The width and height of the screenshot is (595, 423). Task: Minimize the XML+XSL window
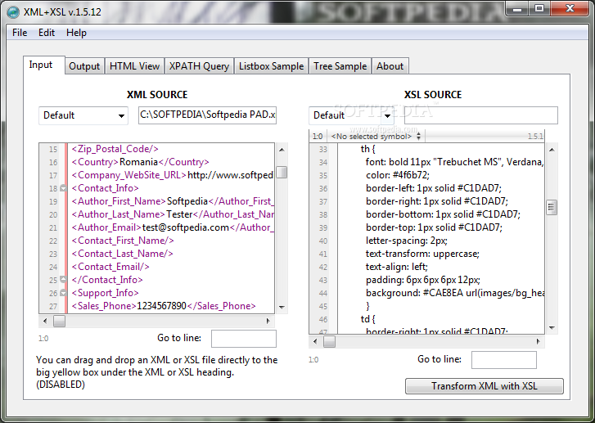(516, 9)
